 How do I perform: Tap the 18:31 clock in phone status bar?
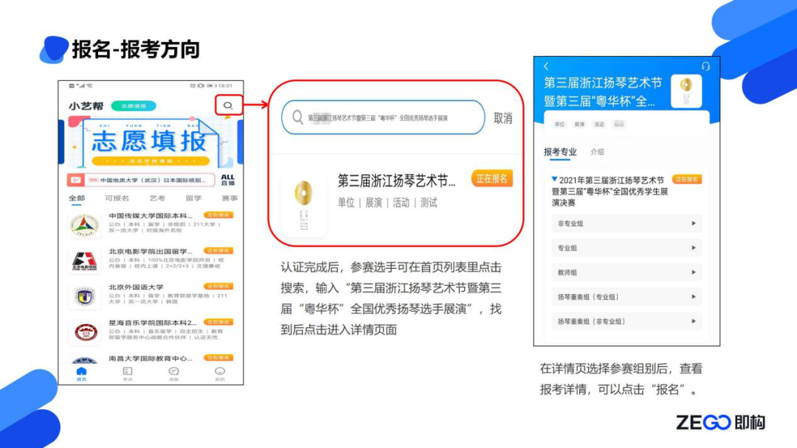pyautogui.click(x=225, y=85)
